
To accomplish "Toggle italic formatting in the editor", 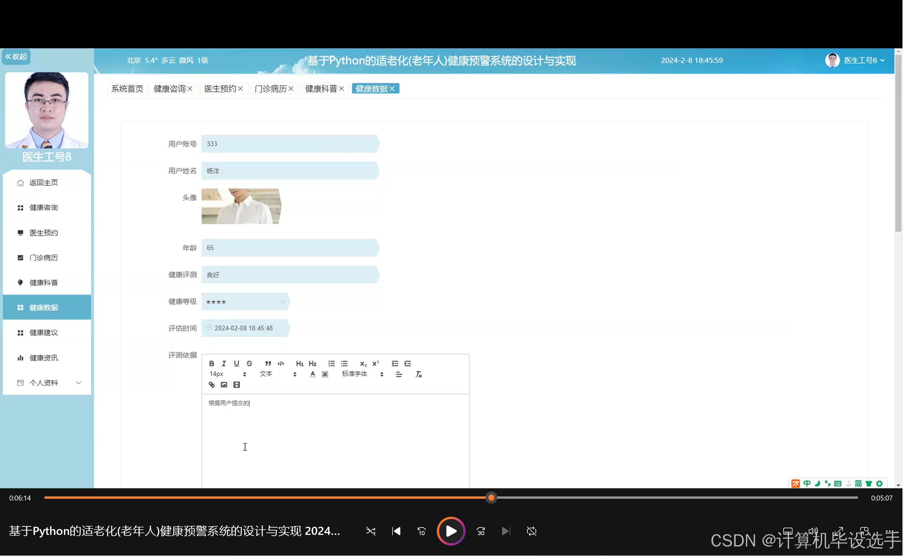I will pyautogui.click(x=224, y=363).
